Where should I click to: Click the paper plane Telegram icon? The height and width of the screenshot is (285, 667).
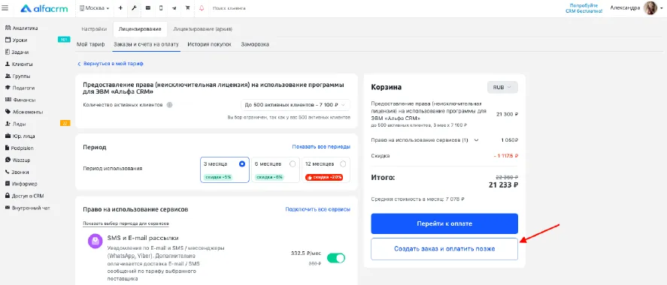pyautogui.click(x=174, y=8)
